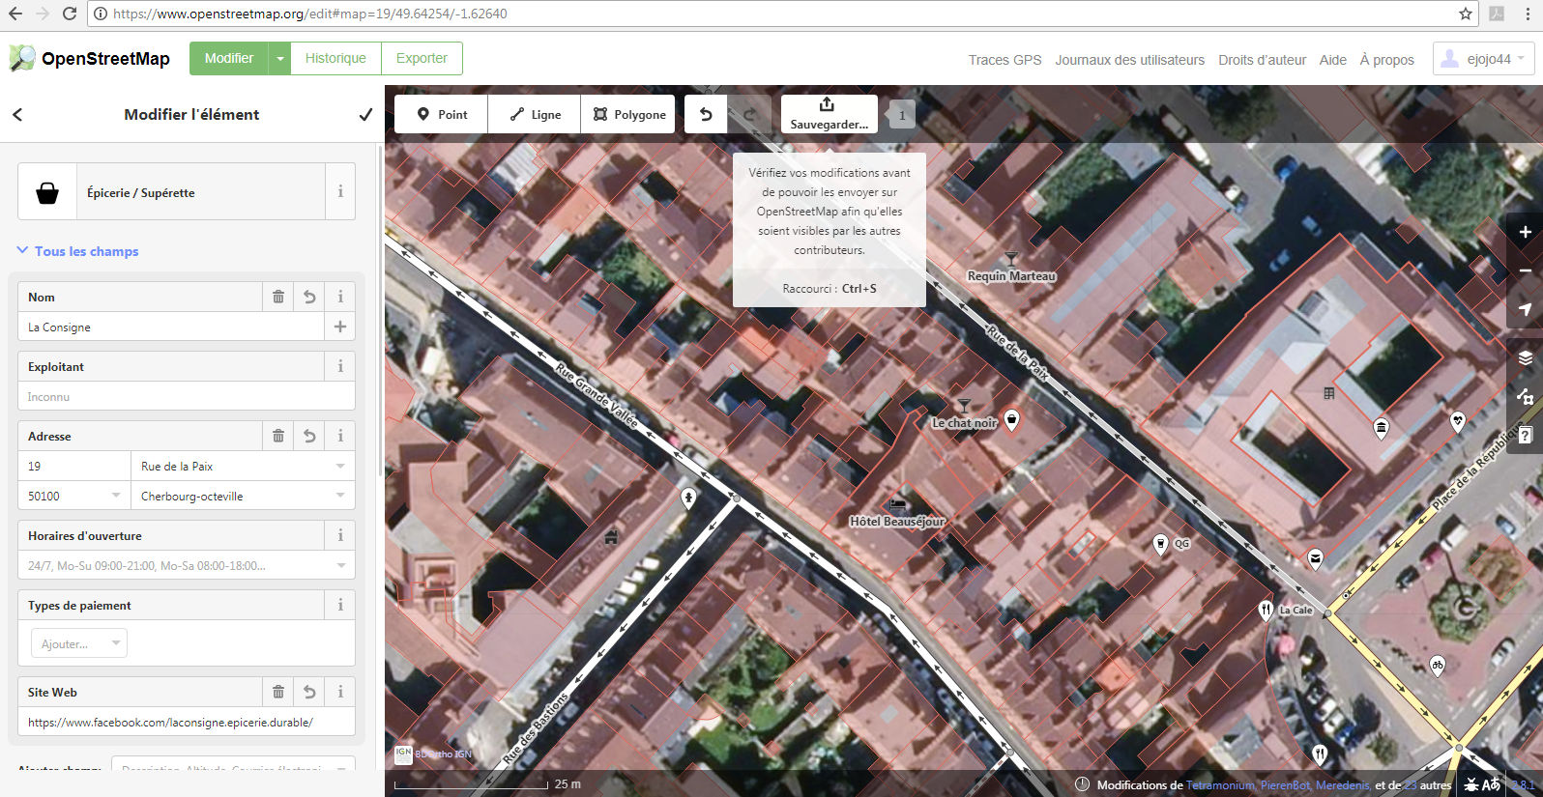Screen dimensions: 1543x797
Task: Add a Point to the map
Action: pyautogui.click(x=441, y=114)
